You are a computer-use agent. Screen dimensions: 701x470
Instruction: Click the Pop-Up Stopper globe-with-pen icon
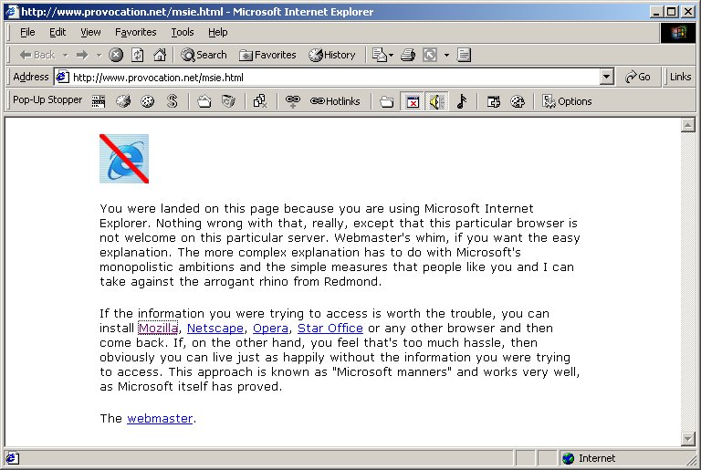click(123, 101)
